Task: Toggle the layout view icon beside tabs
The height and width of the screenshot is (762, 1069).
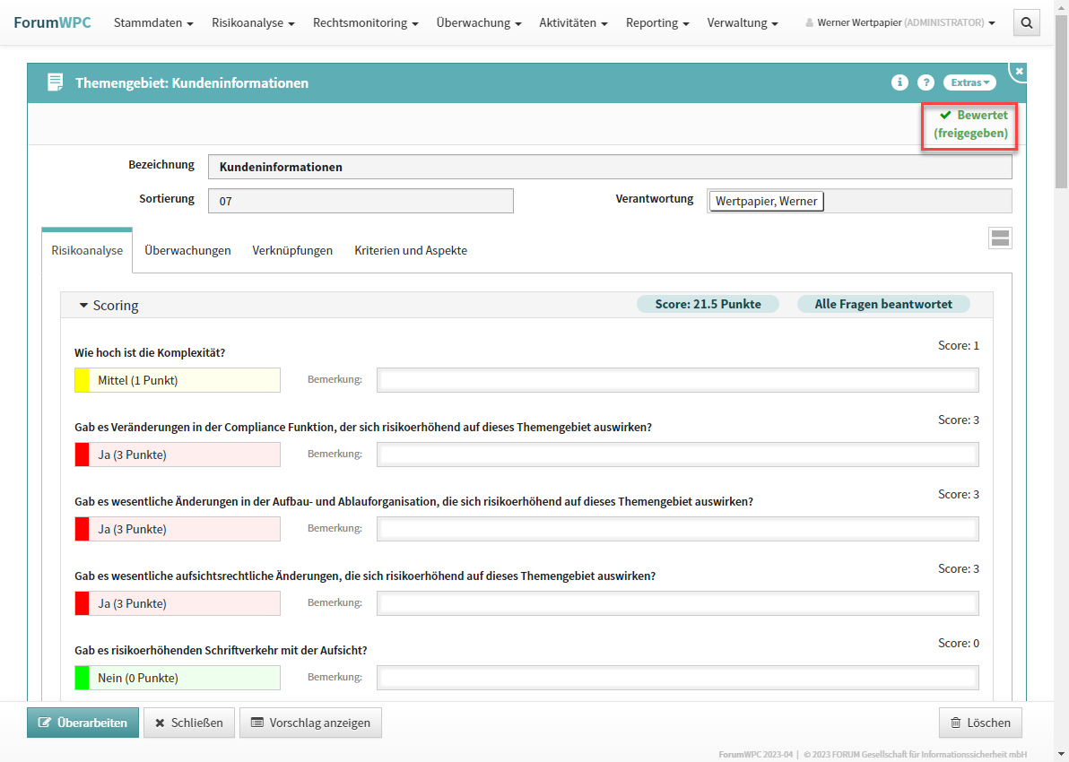Action: (1000, 238)
